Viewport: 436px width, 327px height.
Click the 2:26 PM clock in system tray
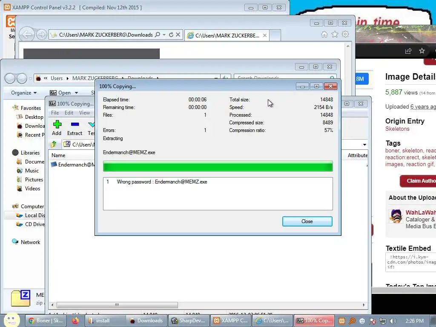[x=415, y=321]
